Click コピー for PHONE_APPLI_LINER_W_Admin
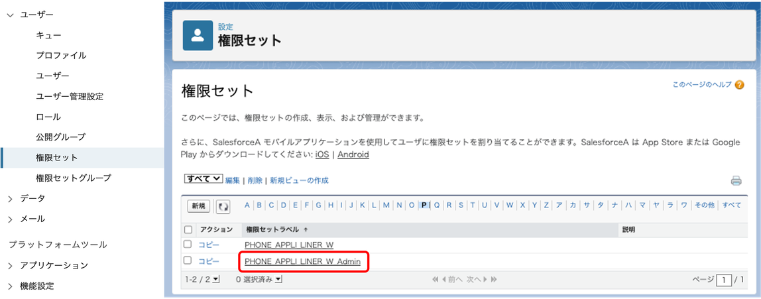The height and width of the screenshot is (299, 761). click(209, 262)
